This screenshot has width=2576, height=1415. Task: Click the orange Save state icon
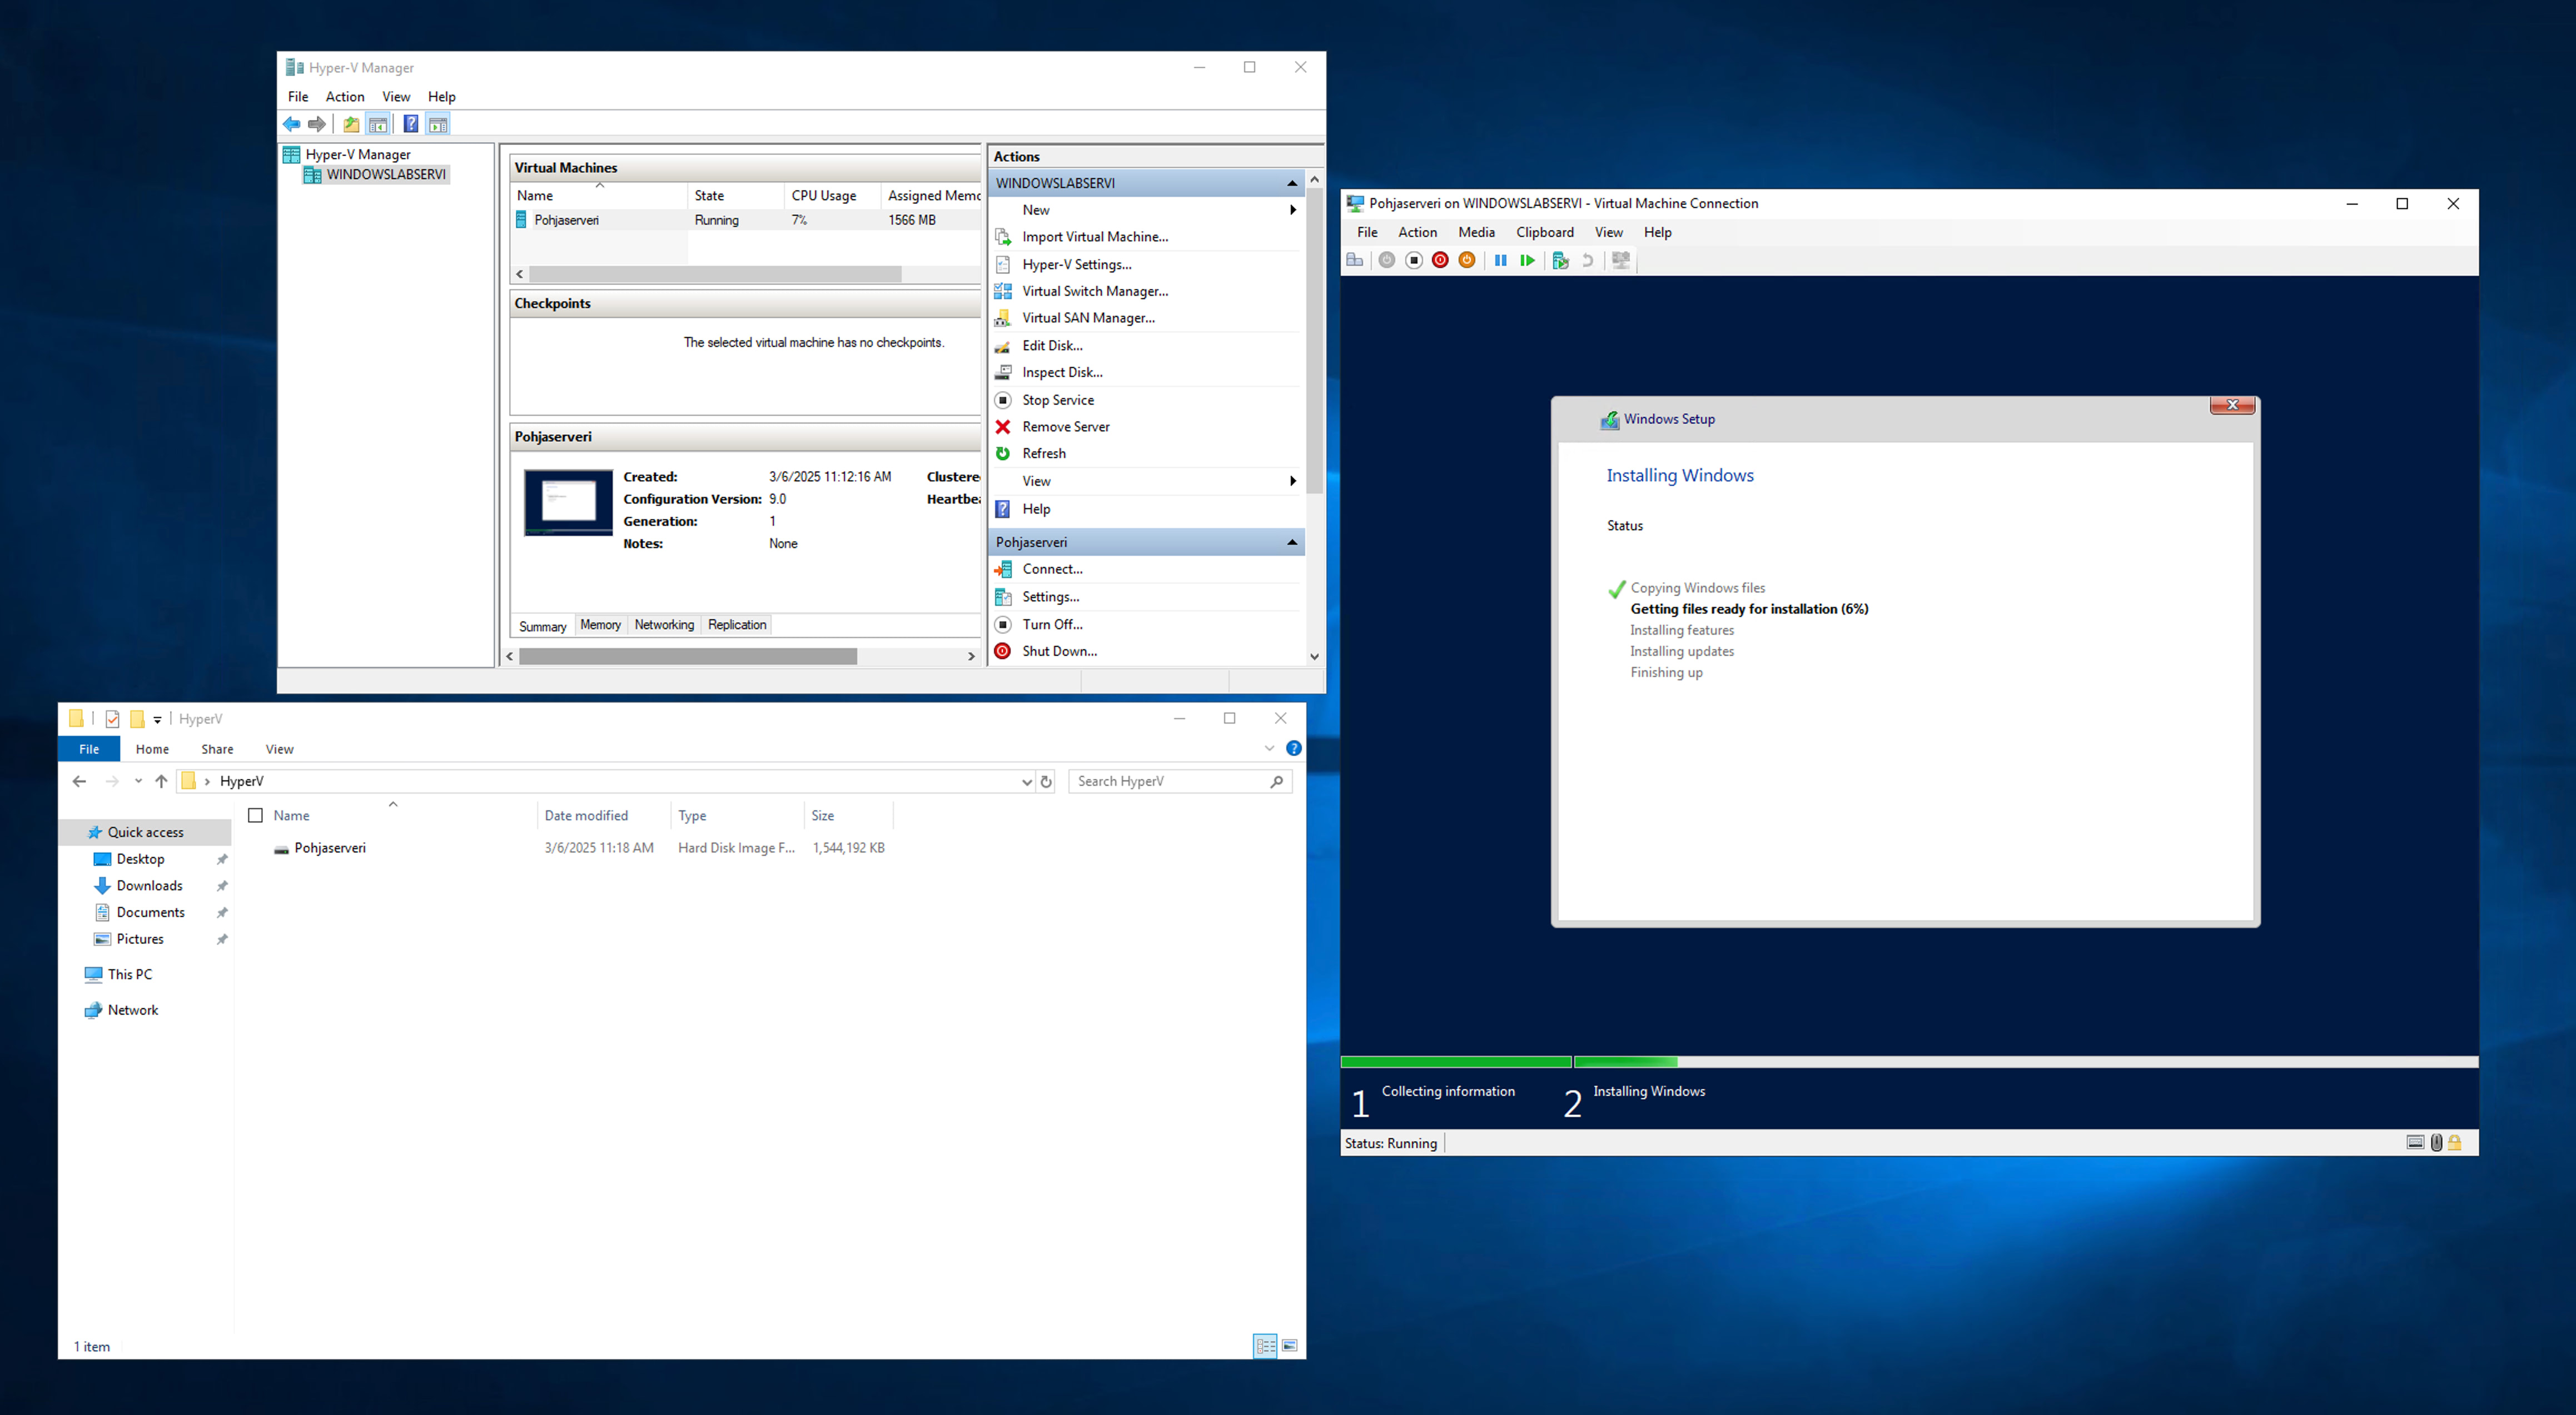(1466, 260)
